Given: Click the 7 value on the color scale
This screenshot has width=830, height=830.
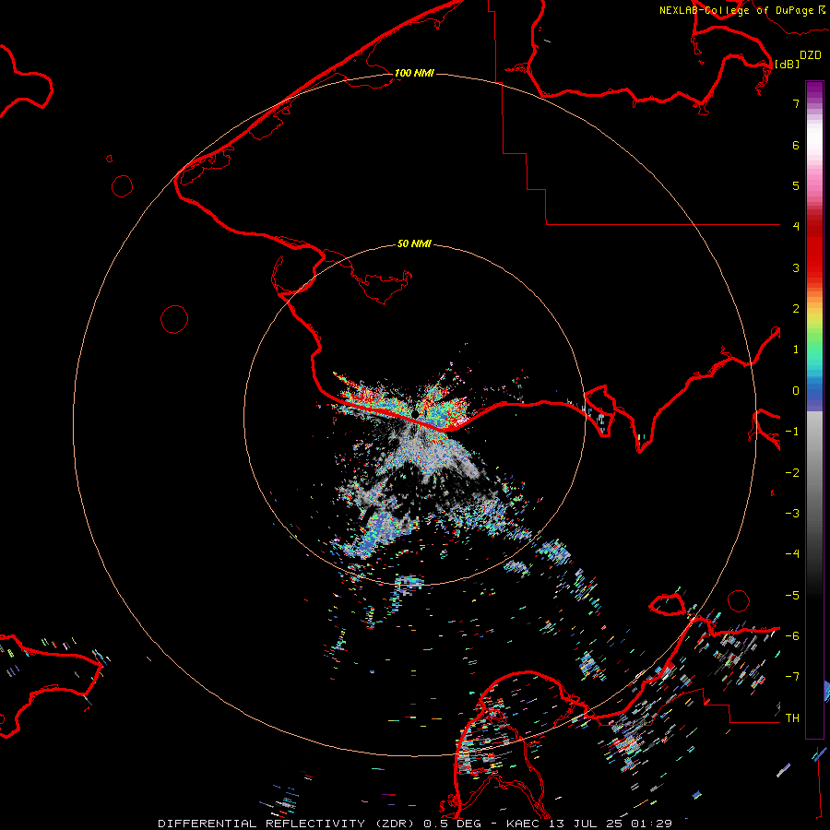Looking at the screenshot, I should [x=796, y=103].
